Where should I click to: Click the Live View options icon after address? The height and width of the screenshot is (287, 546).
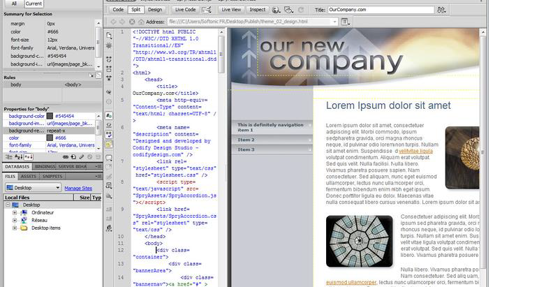coord(346,22)
